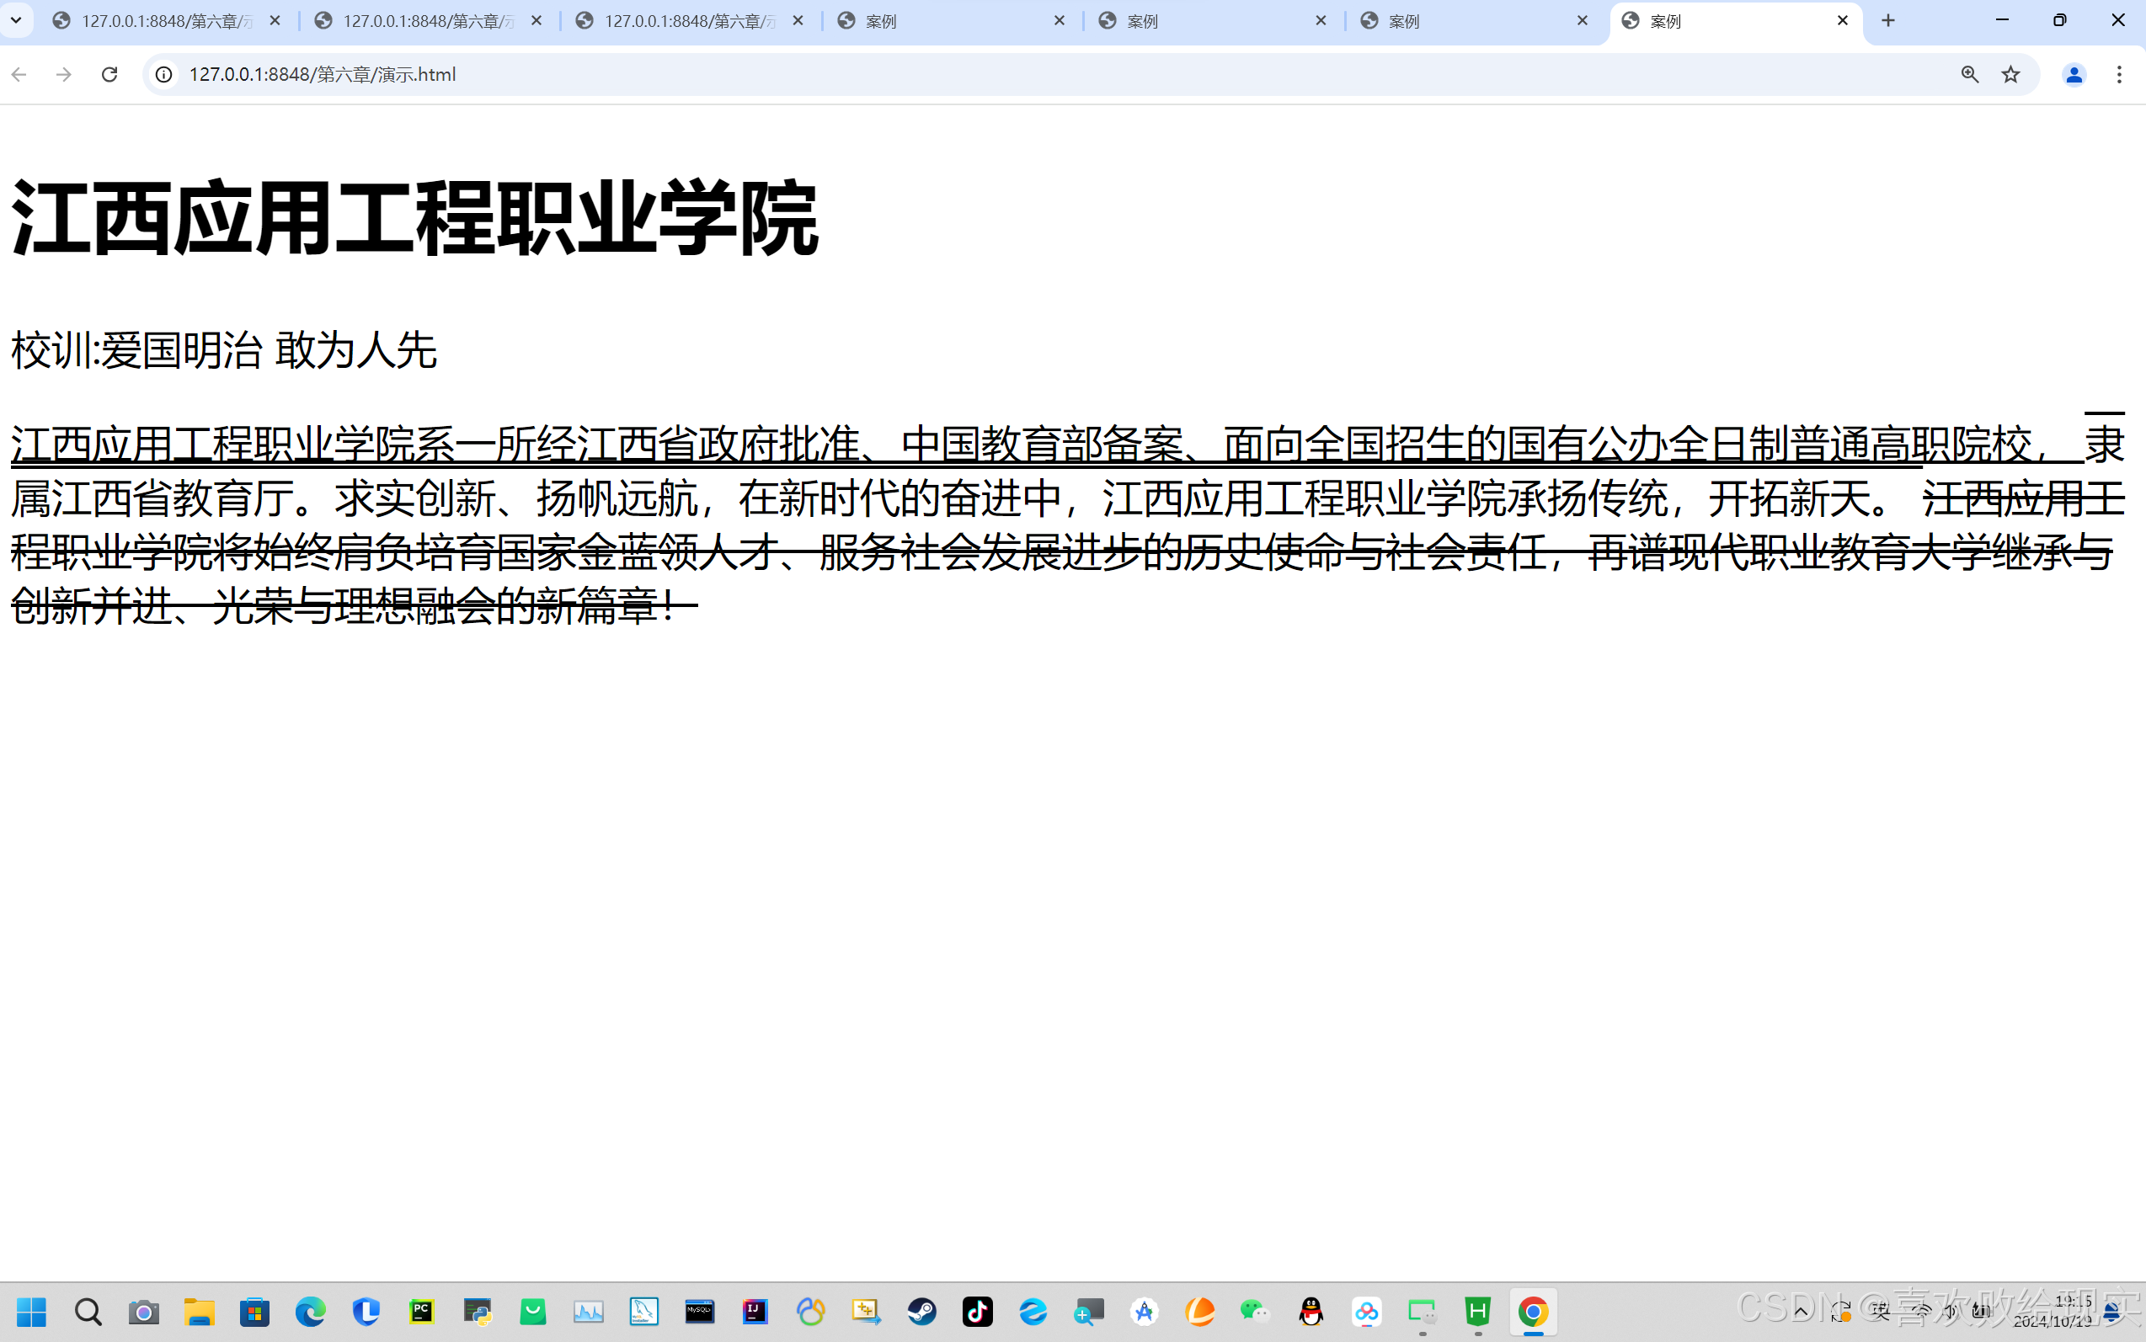Viewport: 2146px width, 1342px height.
Task: Open Windows taskbar search
Action: click(88, 1311)
